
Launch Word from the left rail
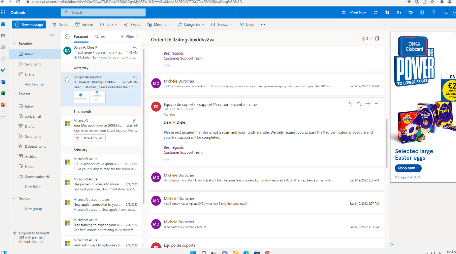(x=3, y=82)
